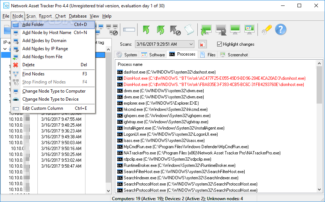
Task: Open the Report menu
Action: 45,16
